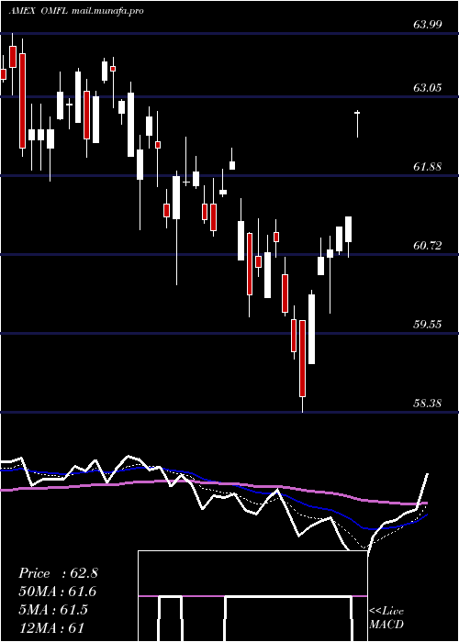Click the 50MA : 61.6 readout

coord(57,592)
